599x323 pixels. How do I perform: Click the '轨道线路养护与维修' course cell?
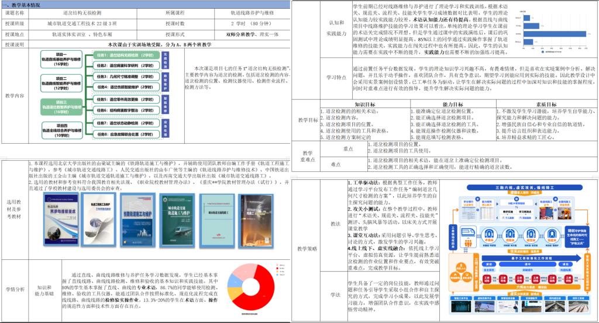(x=252, y=13)
